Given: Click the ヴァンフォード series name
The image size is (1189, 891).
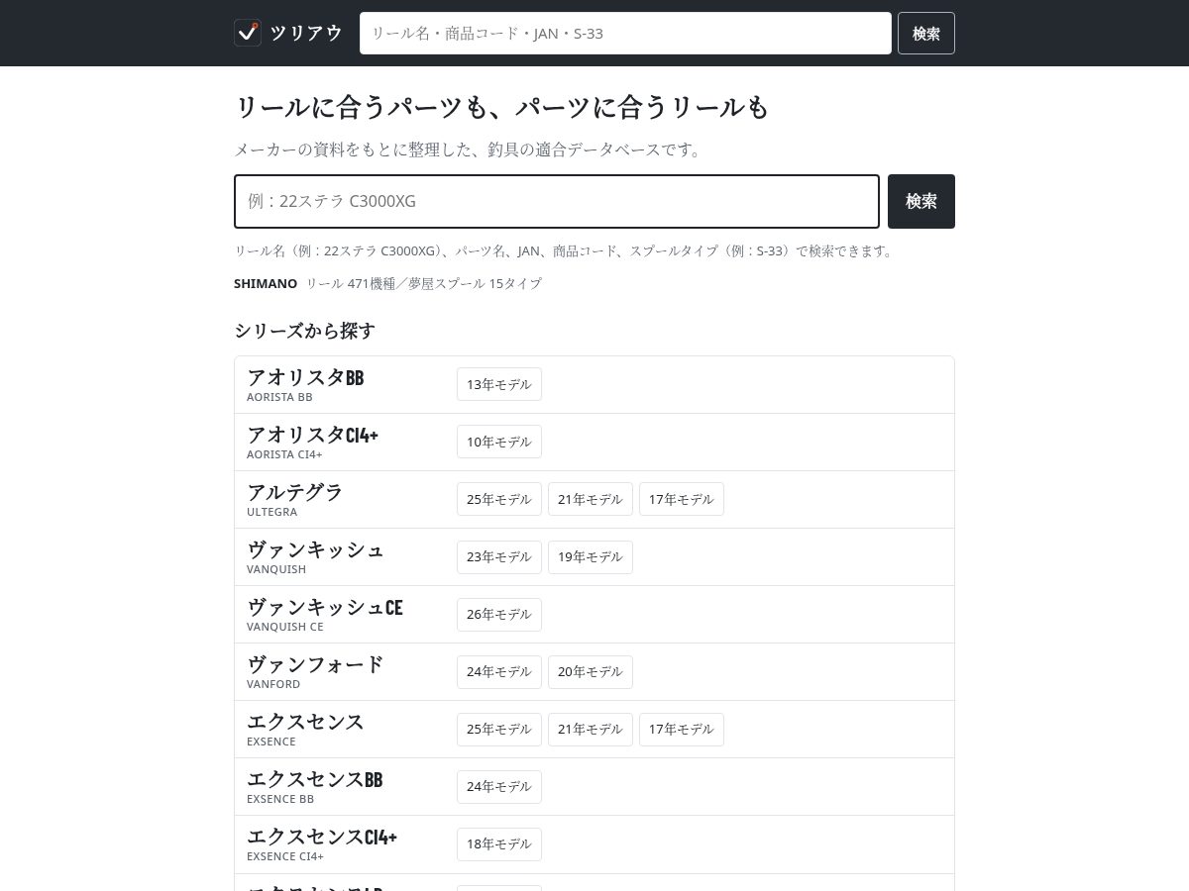Looking at the screenshot, I should coord(315,664).
